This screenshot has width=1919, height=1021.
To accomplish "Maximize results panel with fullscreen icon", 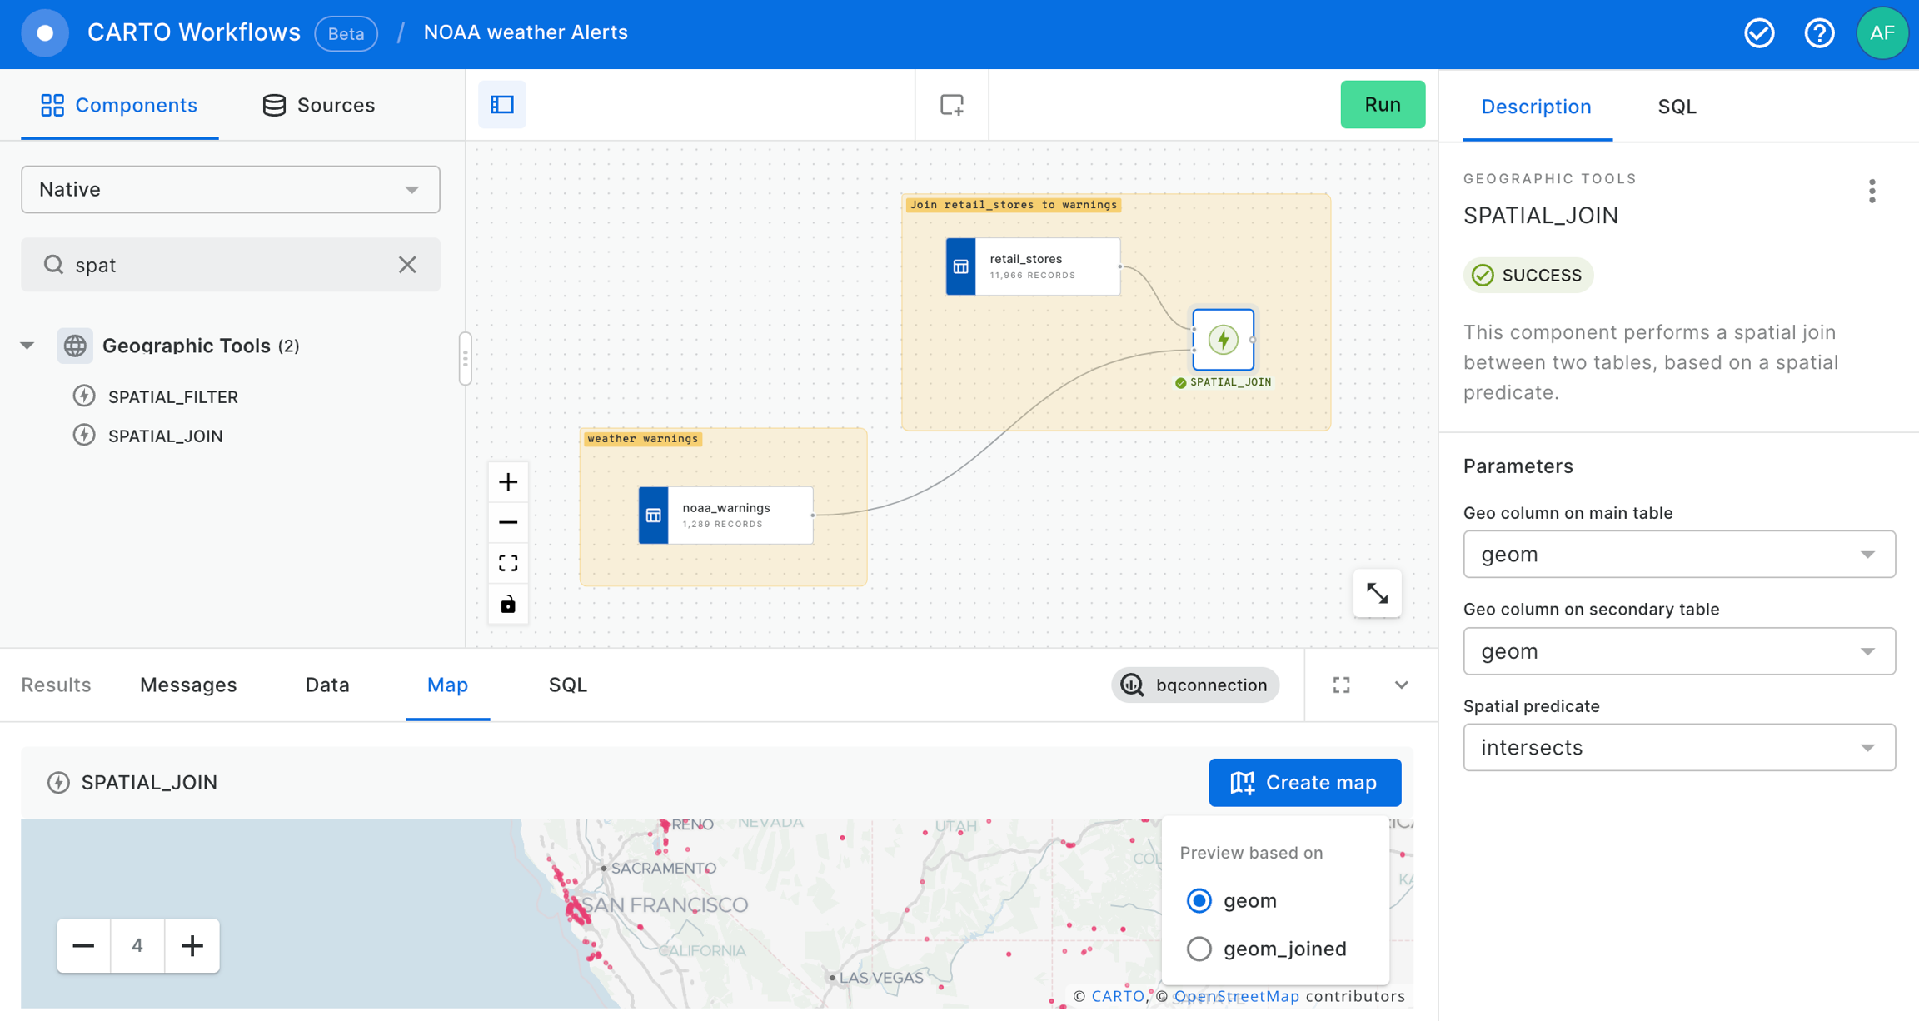I will point(1341,685).
